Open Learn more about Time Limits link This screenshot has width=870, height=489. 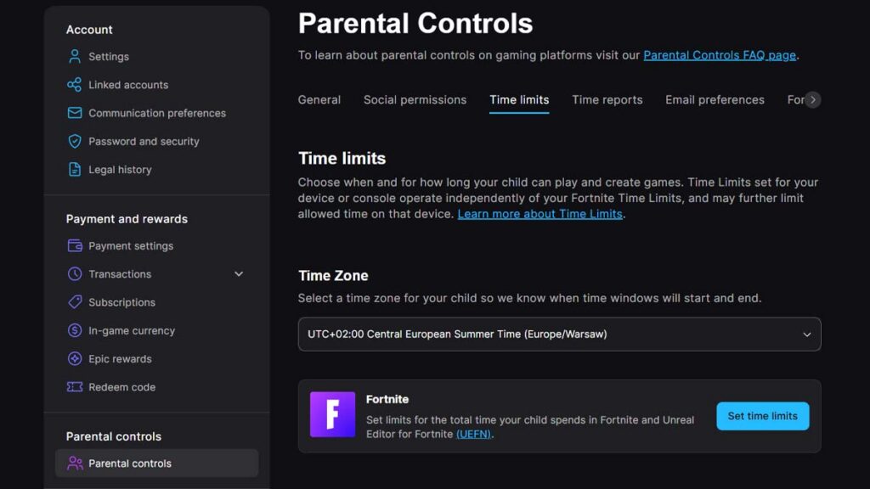click(x=540, y=214)
